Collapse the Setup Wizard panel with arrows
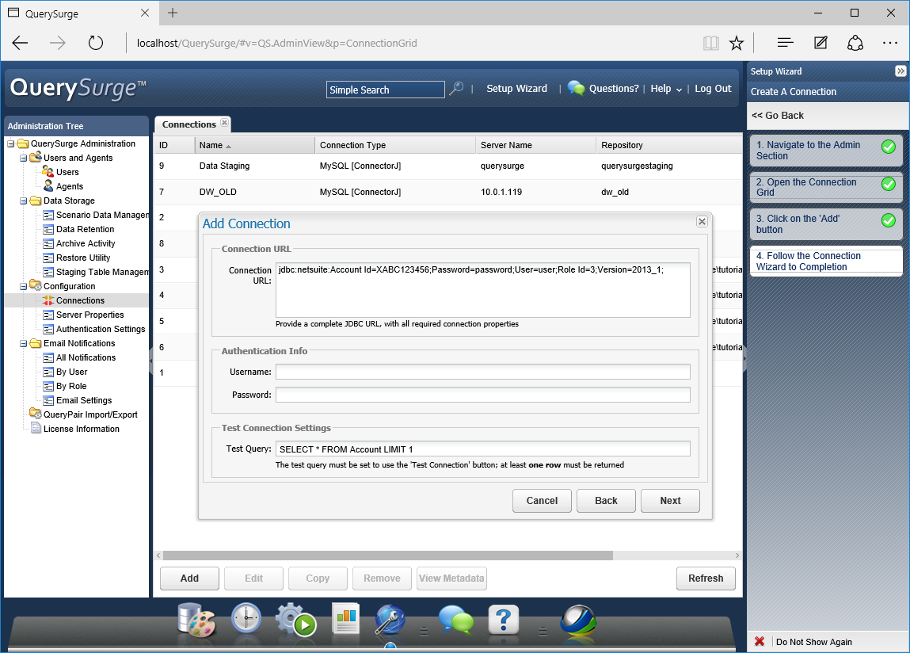This screenshot has width=910, height=653. (900, 71)
